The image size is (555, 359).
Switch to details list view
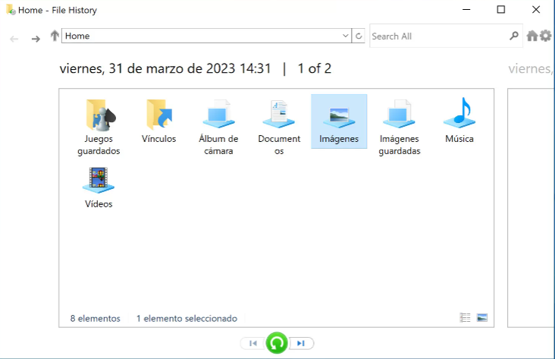(x=466, y=318)
